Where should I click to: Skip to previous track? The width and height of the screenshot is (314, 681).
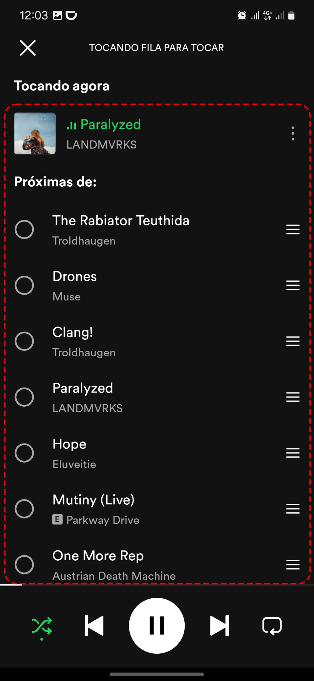point(94,626)
